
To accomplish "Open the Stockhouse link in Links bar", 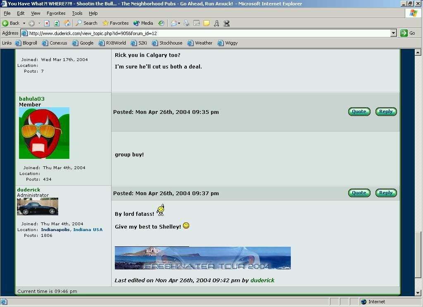I will (167, 43).
